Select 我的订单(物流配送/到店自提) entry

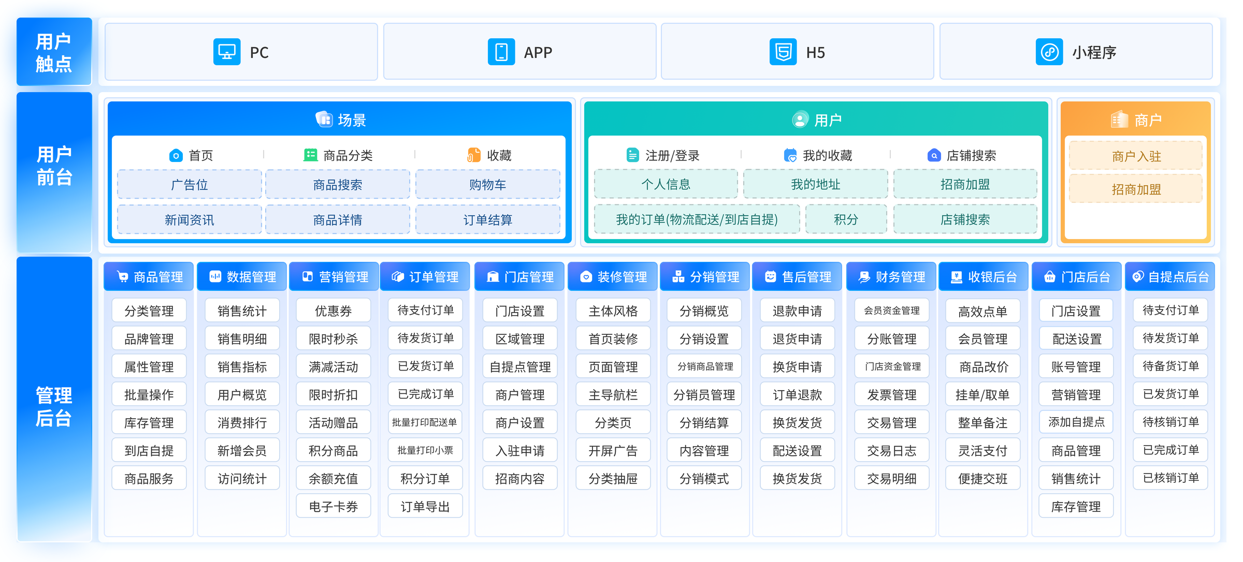pyautogui.click(x=697, y=219)
